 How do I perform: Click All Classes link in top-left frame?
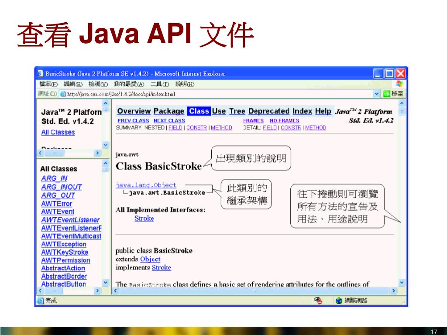coord(58,133)
